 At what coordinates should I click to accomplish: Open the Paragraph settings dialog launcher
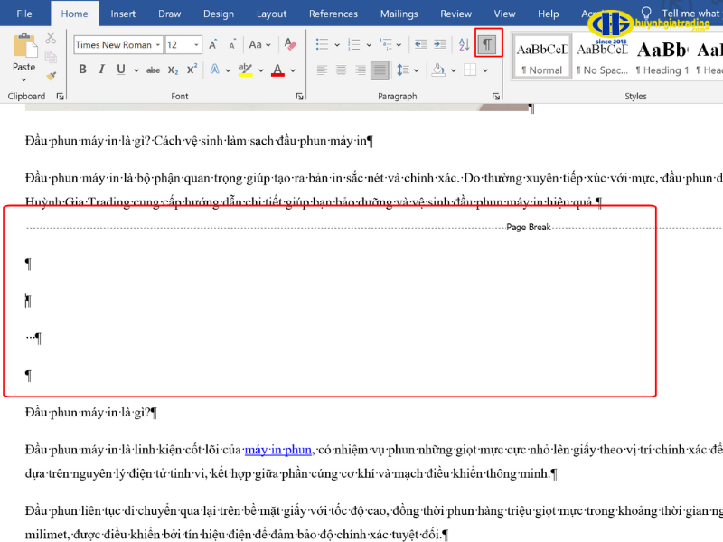pyautogui.click(x=495, y=95)
